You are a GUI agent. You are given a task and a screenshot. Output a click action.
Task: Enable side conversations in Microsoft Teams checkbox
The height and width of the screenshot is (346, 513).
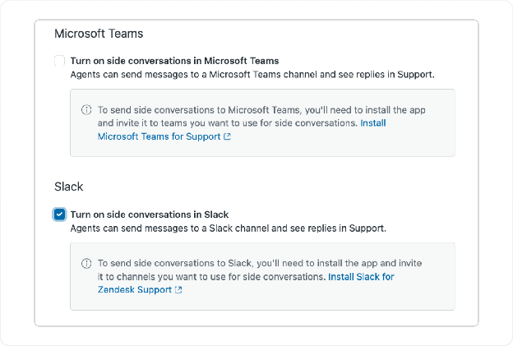[59, 61]
